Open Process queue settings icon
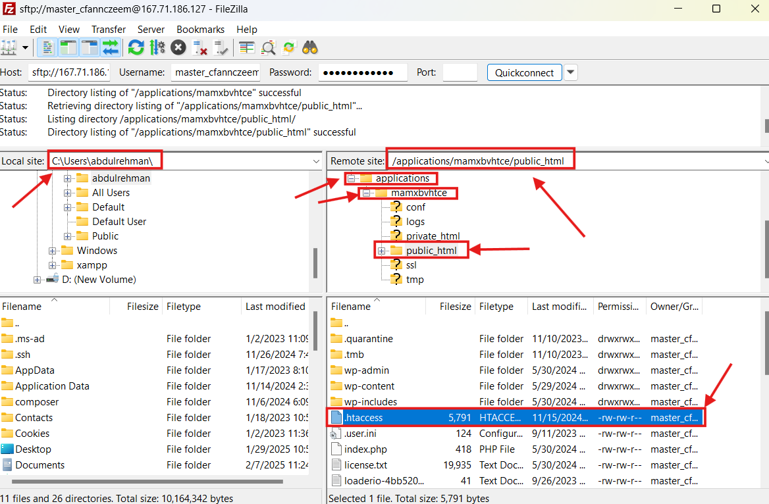769x504 pixels. click(x=157, y=47)
